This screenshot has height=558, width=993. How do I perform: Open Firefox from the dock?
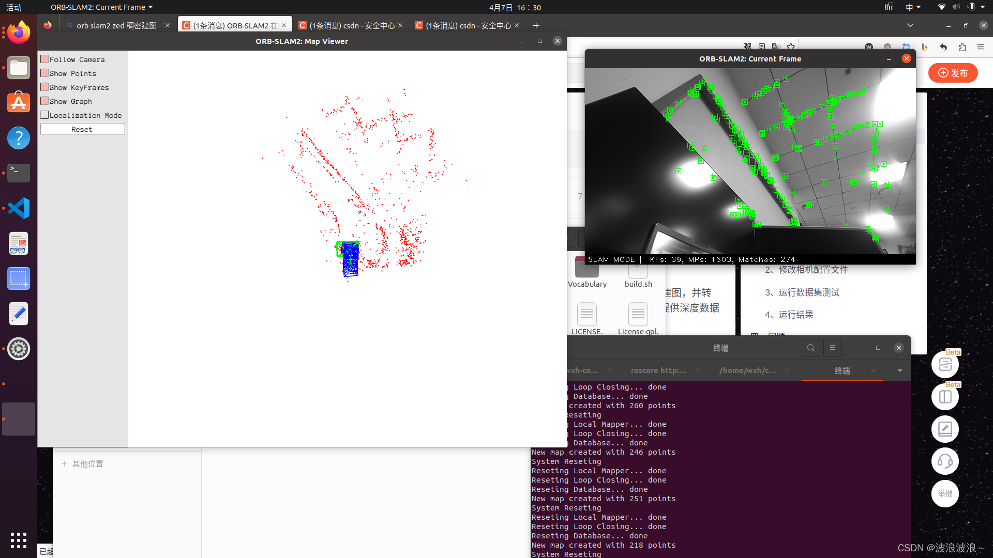click(x=19, y=33)
